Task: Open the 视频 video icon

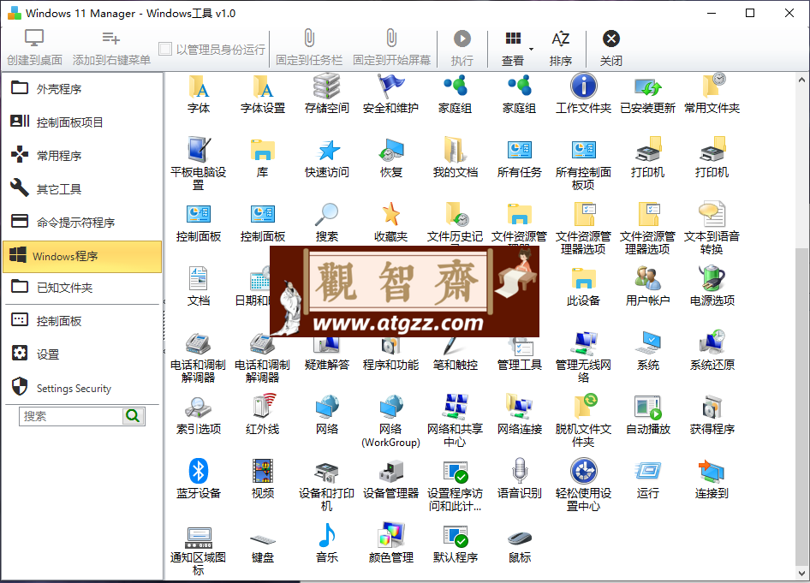Action: [x=263, y=479]
